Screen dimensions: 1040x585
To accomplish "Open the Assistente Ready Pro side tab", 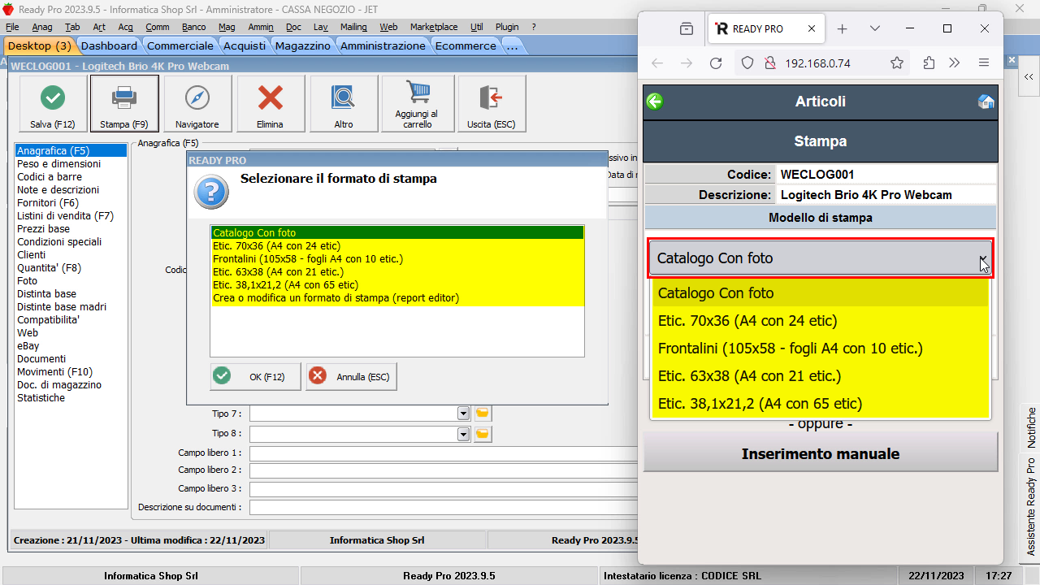I will point(1031,507).
